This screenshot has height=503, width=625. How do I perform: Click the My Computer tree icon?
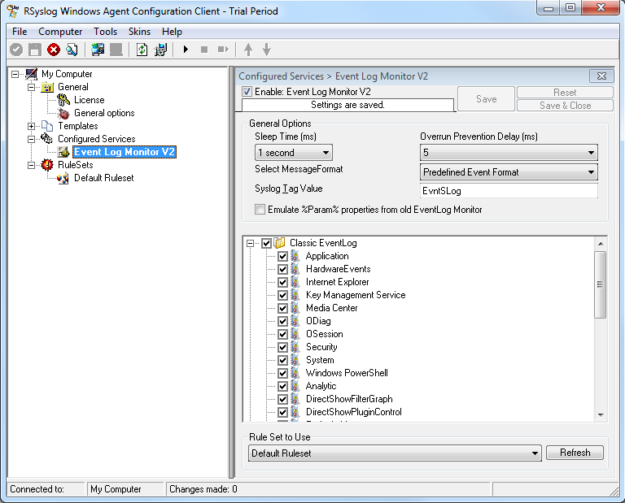32,74
